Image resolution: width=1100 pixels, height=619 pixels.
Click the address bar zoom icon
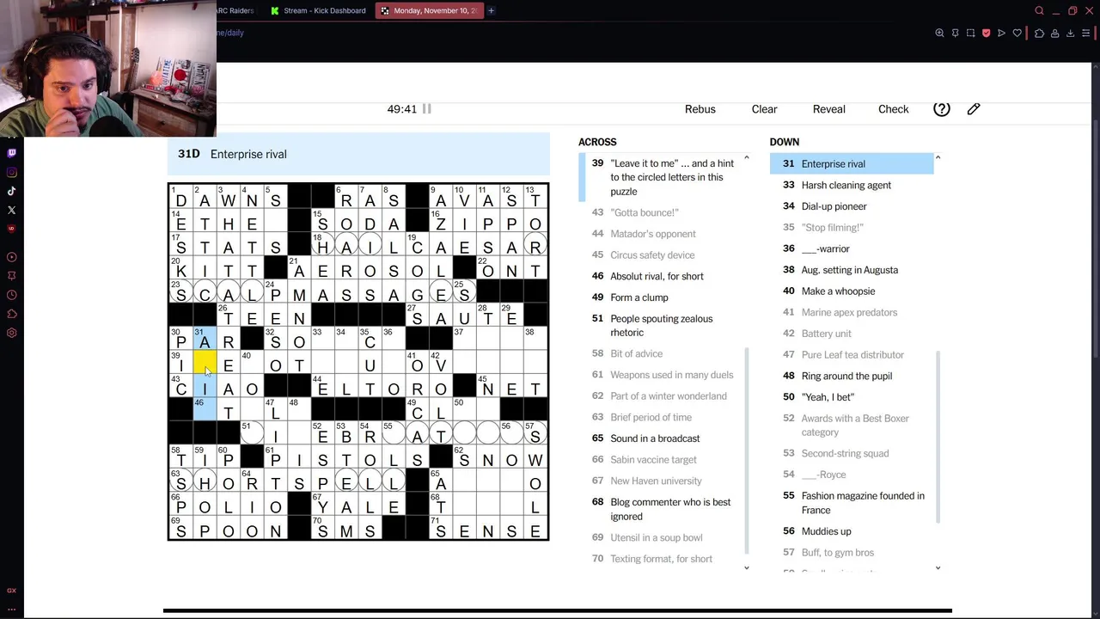pos(939,33)
